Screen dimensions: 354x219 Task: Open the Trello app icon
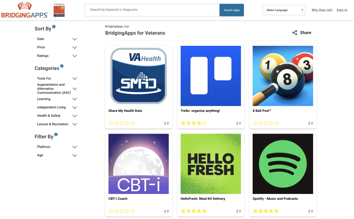(x=211, y=76)
